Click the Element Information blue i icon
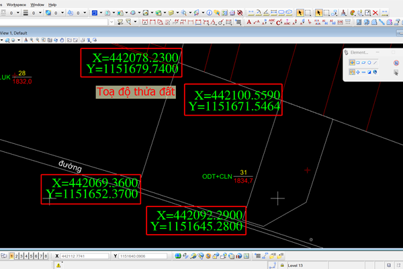This screenshot has width=403, height=269. click(x=210, y=13)
